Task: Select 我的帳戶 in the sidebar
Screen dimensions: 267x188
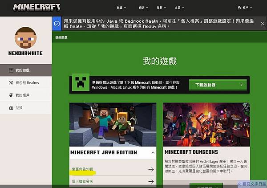Action: [x=26, y=95]
